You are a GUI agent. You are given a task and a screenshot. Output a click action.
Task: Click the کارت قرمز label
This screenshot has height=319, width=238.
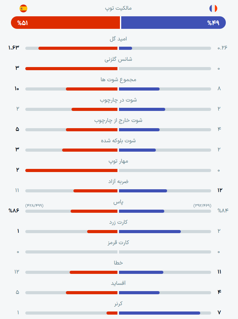tap(118, 242)
